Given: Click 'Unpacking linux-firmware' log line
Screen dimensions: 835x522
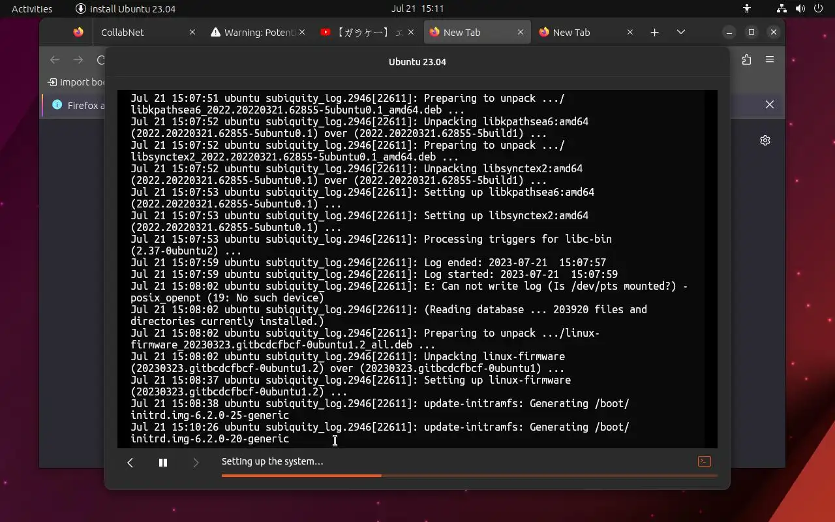Looking at the screenshot, I should (x=348, y=357).
